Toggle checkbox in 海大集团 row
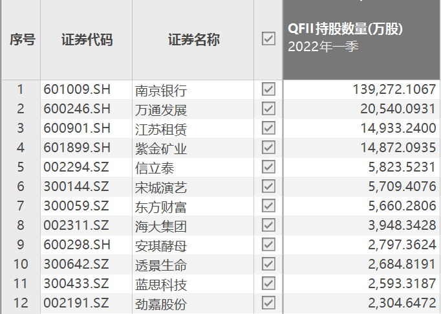This screenshot has height=314, width=441. click(268, 225)
